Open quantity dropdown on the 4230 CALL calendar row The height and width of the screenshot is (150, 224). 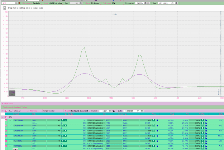coord(65,136)
